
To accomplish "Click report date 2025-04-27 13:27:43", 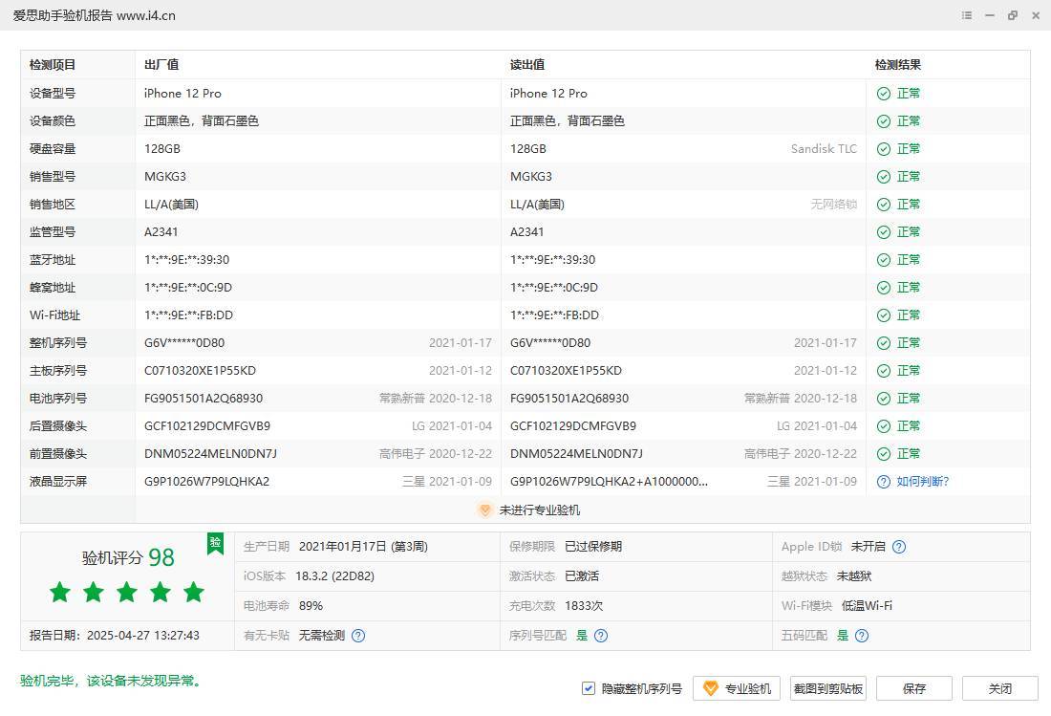I will click(142, 636).
